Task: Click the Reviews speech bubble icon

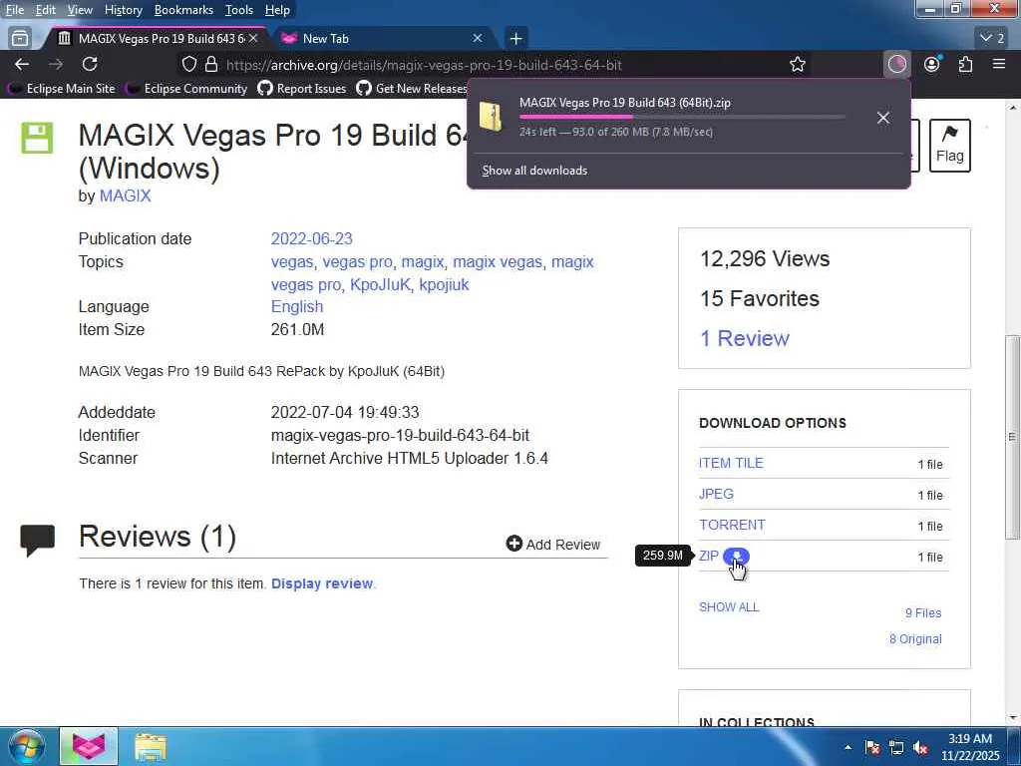Action: click(x=37, y=541)
